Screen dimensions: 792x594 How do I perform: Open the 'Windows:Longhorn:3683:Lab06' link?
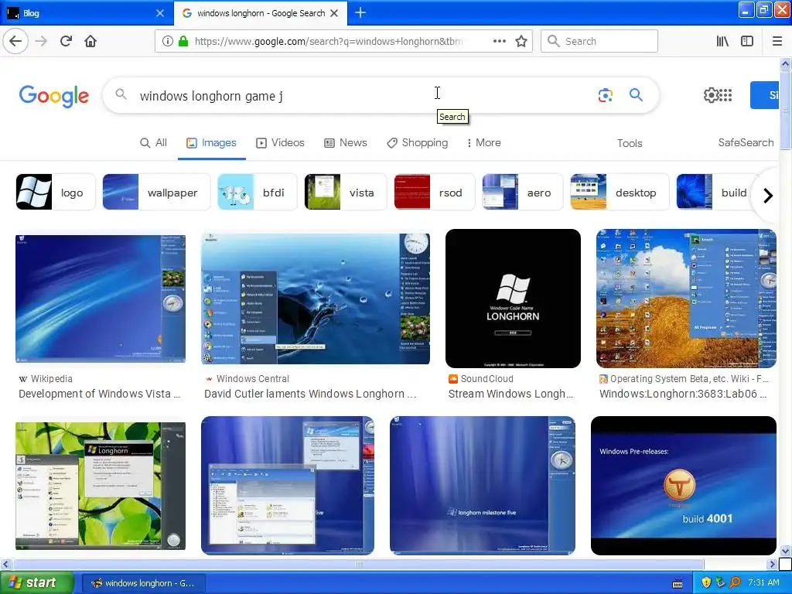point(683,394)
